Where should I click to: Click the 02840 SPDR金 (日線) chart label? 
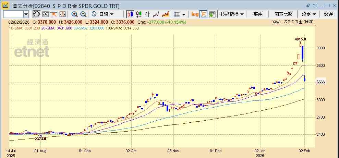click(x=292, y=22)
